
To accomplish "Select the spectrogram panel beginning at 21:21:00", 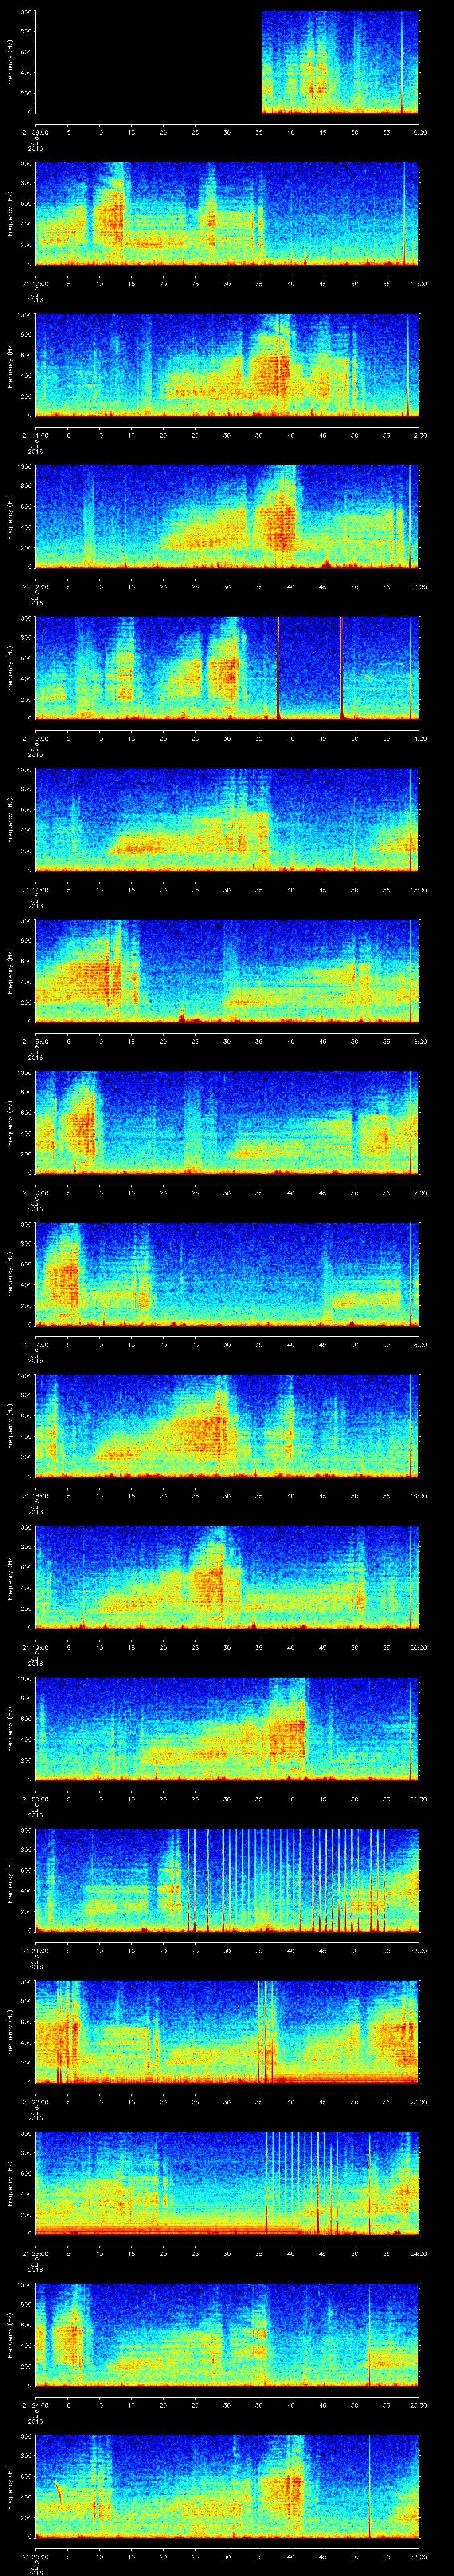I will coord(227,1880).
